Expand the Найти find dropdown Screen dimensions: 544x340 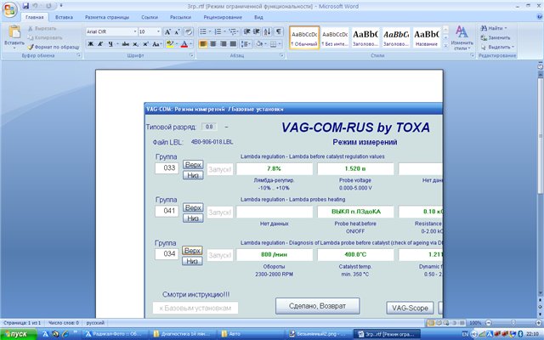point(506,28)
